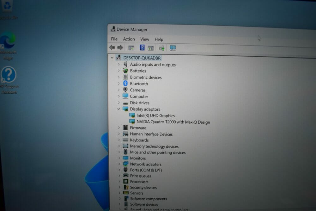Select the Security devices label
Screen dimensions: 316x211
click(143, 187)
